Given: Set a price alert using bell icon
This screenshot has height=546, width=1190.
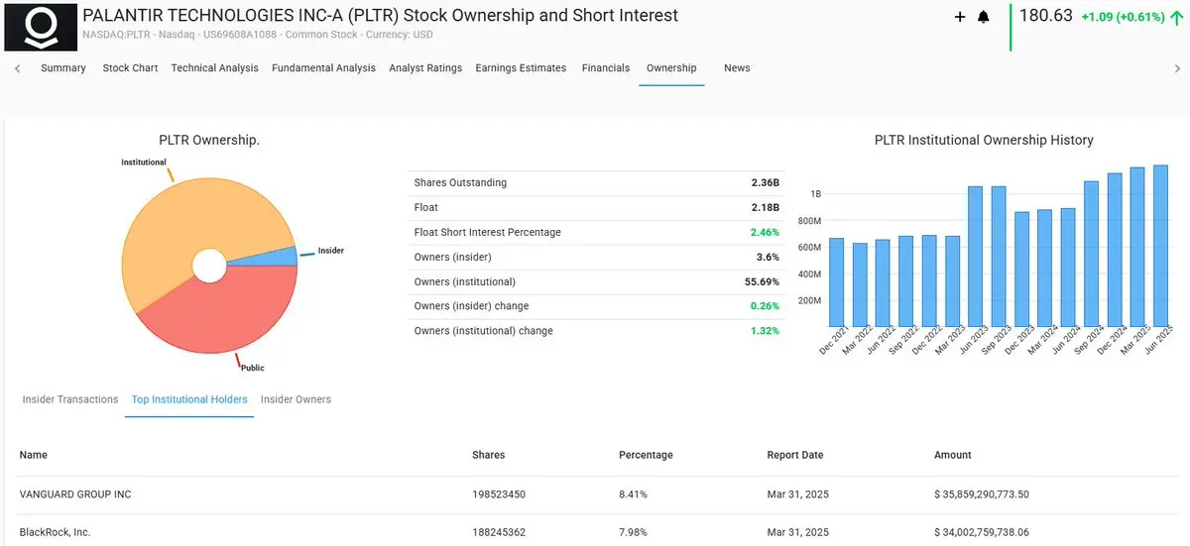Looking at the screenshot, I should (x=984, y=17).
